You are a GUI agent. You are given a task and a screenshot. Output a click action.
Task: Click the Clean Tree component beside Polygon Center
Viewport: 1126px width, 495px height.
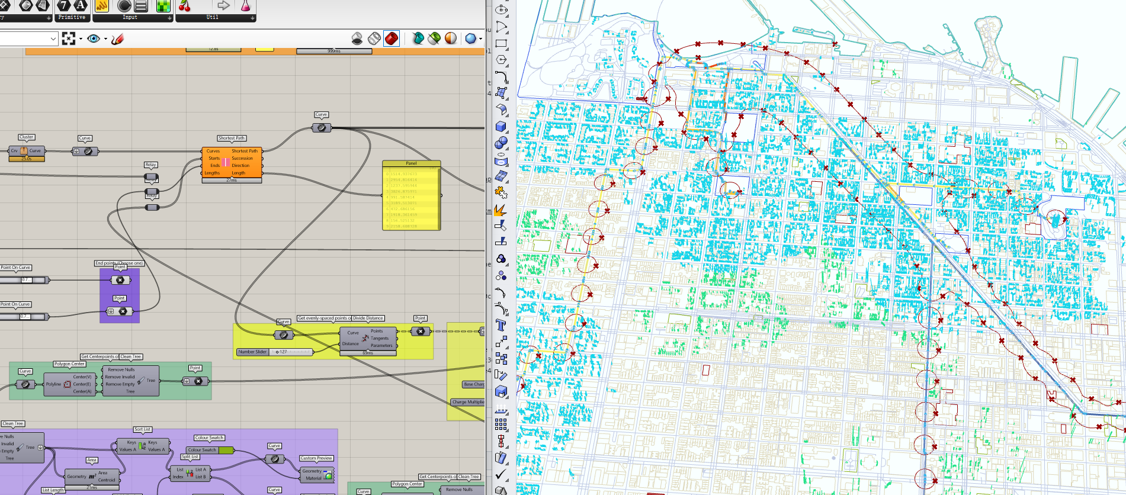(131, 380)
